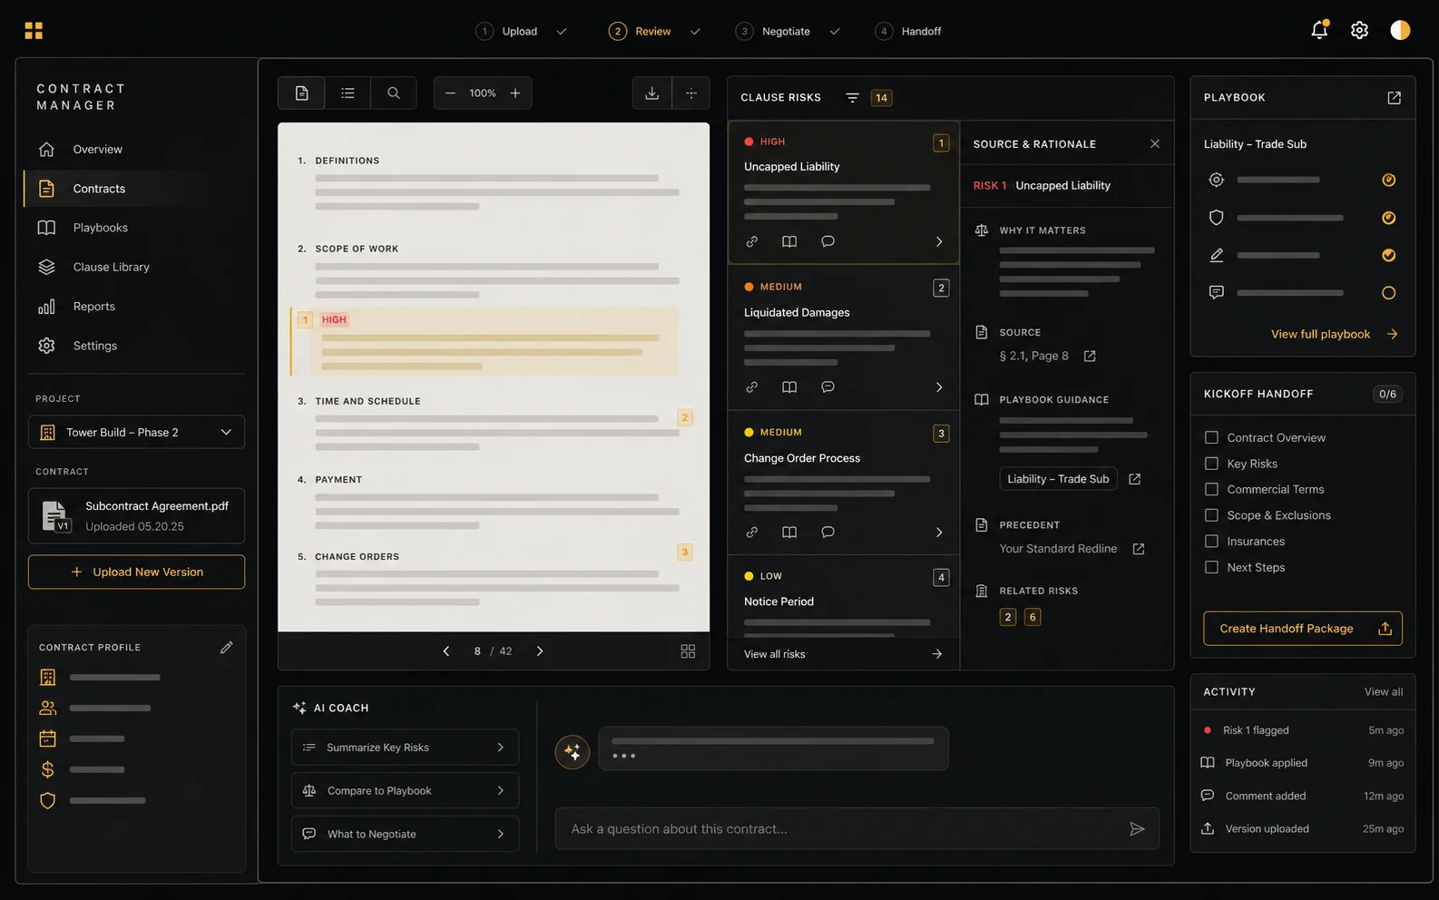Open Upload step dropdown
This screenshot has width=1439, height=900.
tap(562, 31)
